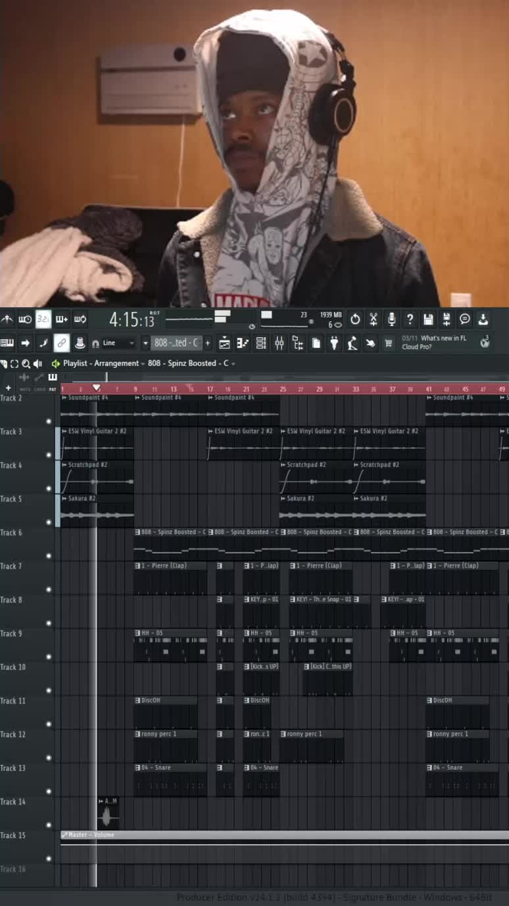Click the export/render audio icon
This screenshot has height=906, width=509.
coord(447,319)
